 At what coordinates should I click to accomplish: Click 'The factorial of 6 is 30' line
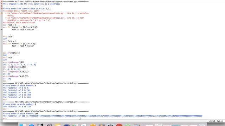(x=17, y=90)
